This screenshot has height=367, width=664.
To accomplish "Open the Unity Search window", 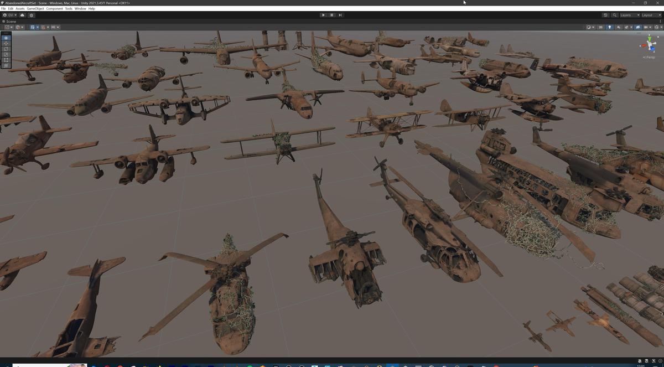I will [614, 15].
